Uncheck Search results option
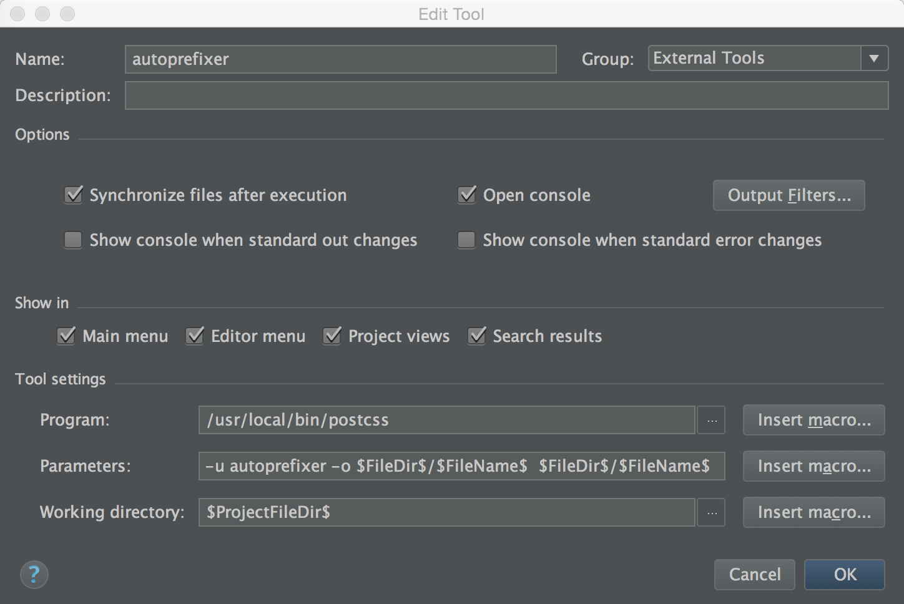This screenshot has width=904, height=604. pyautogui.click(x=477, y=336)
